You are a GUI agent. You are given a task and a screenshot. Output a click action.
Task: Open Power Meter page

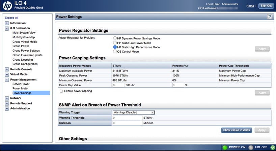tap(21, 88)
